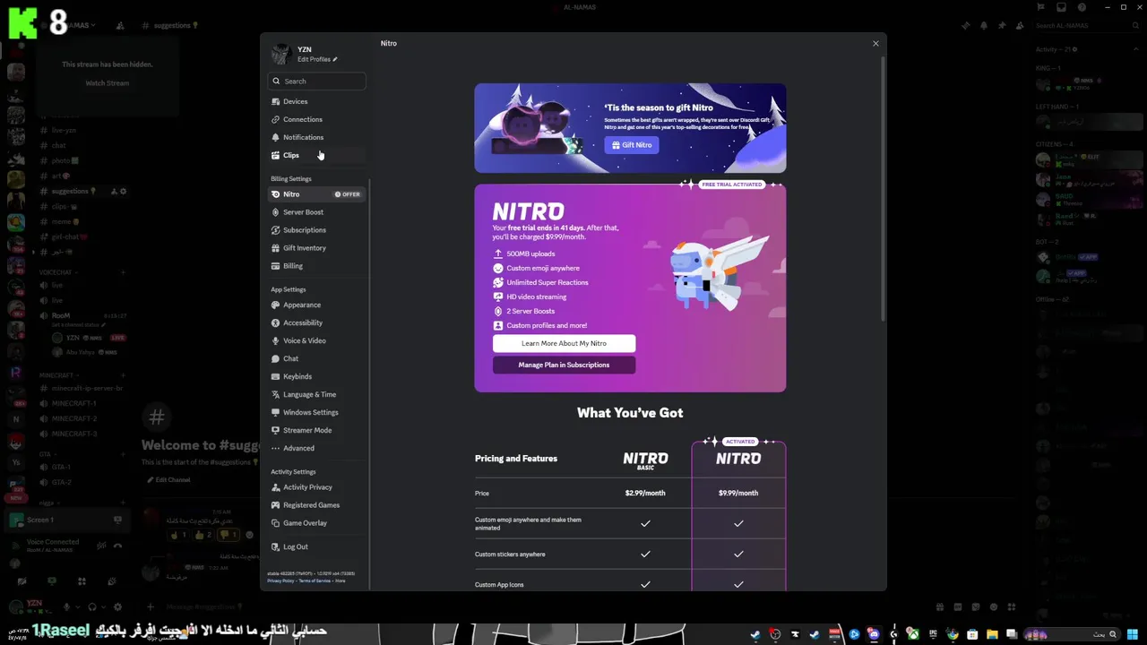The width and height of the screenshot is (1147, 645).
Task: Open Devices settings
Action: click(316, 101)
